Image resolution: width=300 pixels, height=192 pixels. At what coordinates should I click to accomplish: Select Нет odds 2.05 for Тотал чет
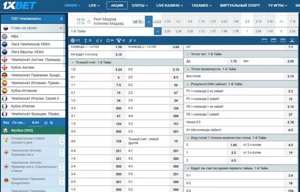coord(290,61)
